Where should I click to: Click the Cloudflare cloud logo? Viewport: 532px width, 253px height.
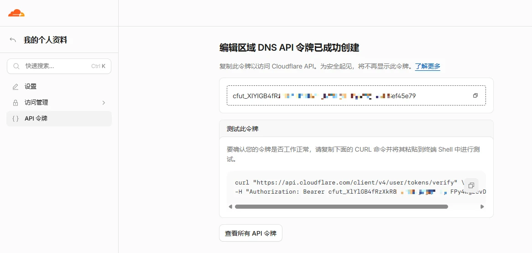(x=16, y=13)
